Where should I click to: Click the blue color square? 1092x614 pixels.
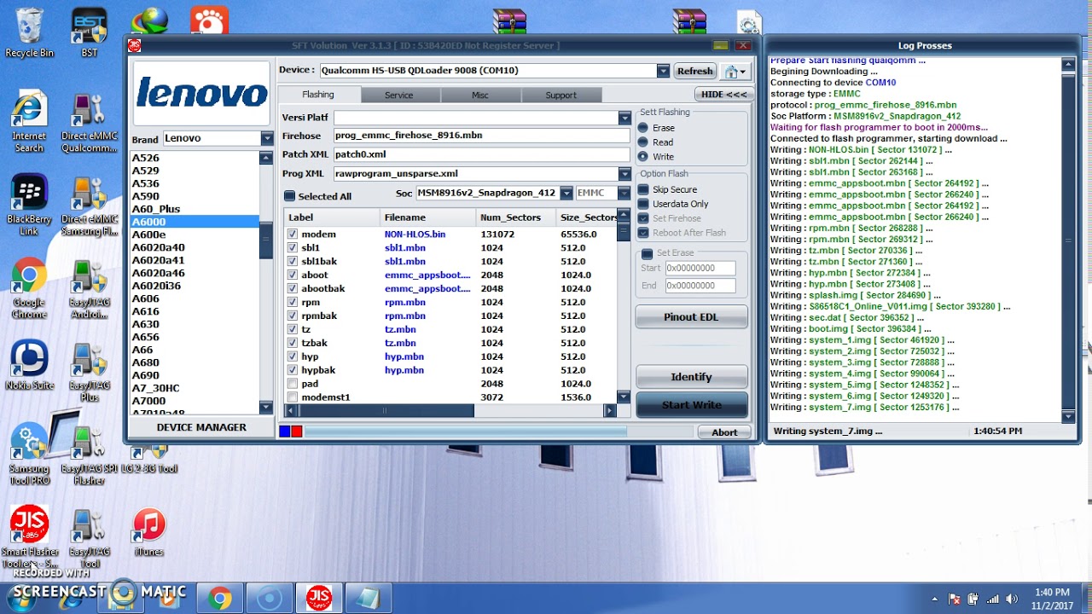pyautogui.click(x=285, y=432)
